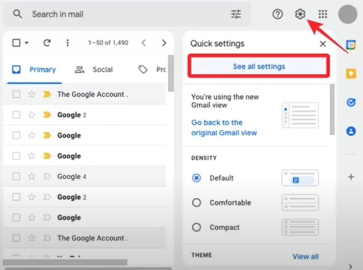The image size is (363, 270).
Task: Click the Settings gear icon
Action: coord(300,14)
